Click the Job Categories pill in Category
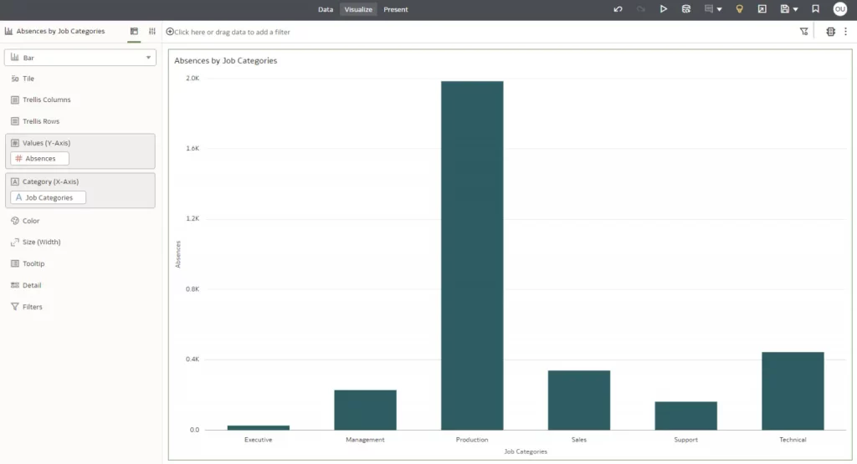 pos(49,197)
